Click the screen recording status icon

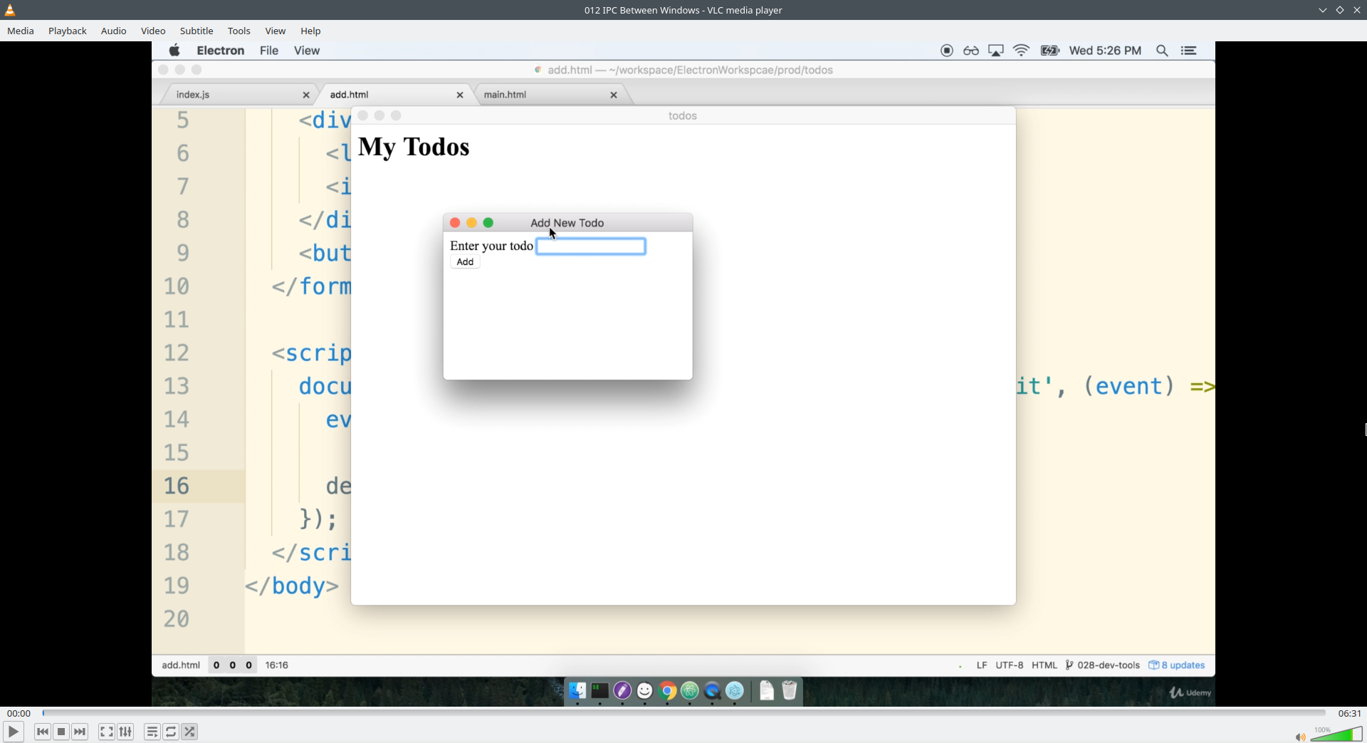click(x=947, y=51)
